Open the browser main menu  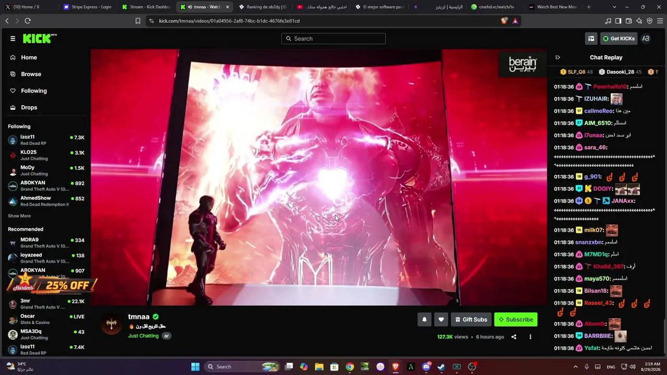660,21
